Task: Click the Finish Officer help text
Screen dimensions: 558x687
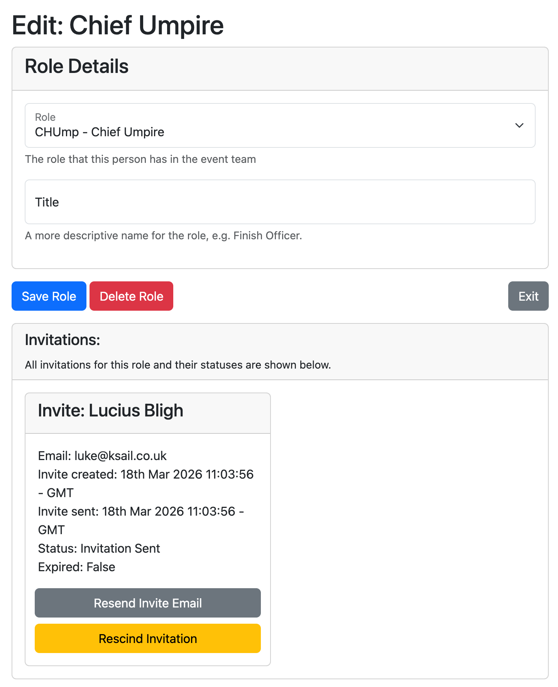Action: (x=163, y=235)
